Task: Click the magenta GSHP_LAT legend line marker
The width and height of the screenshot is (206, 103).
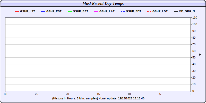Action: (x=96, y=12)
